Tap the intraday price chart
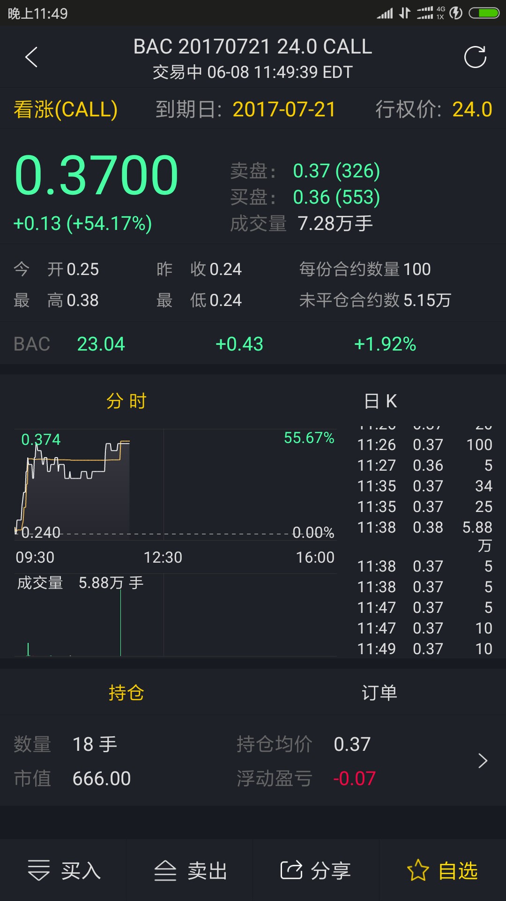Screen dimensions: 506x901 176,483
